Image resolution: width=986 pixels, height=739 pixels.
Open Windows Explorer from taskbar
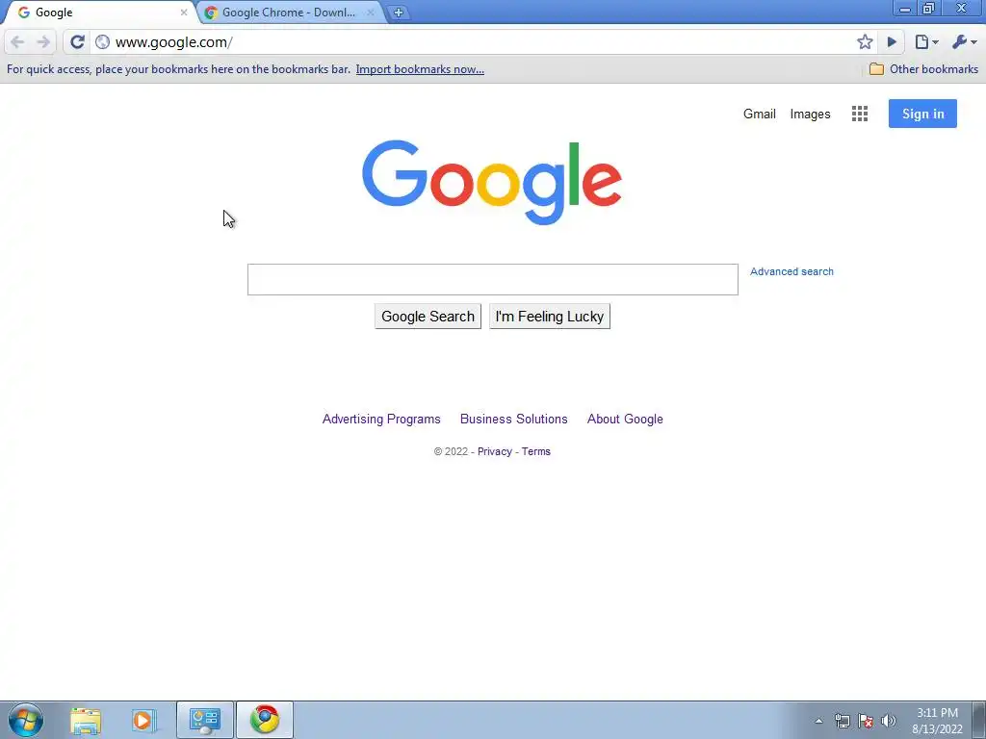(x=86, y=720)
